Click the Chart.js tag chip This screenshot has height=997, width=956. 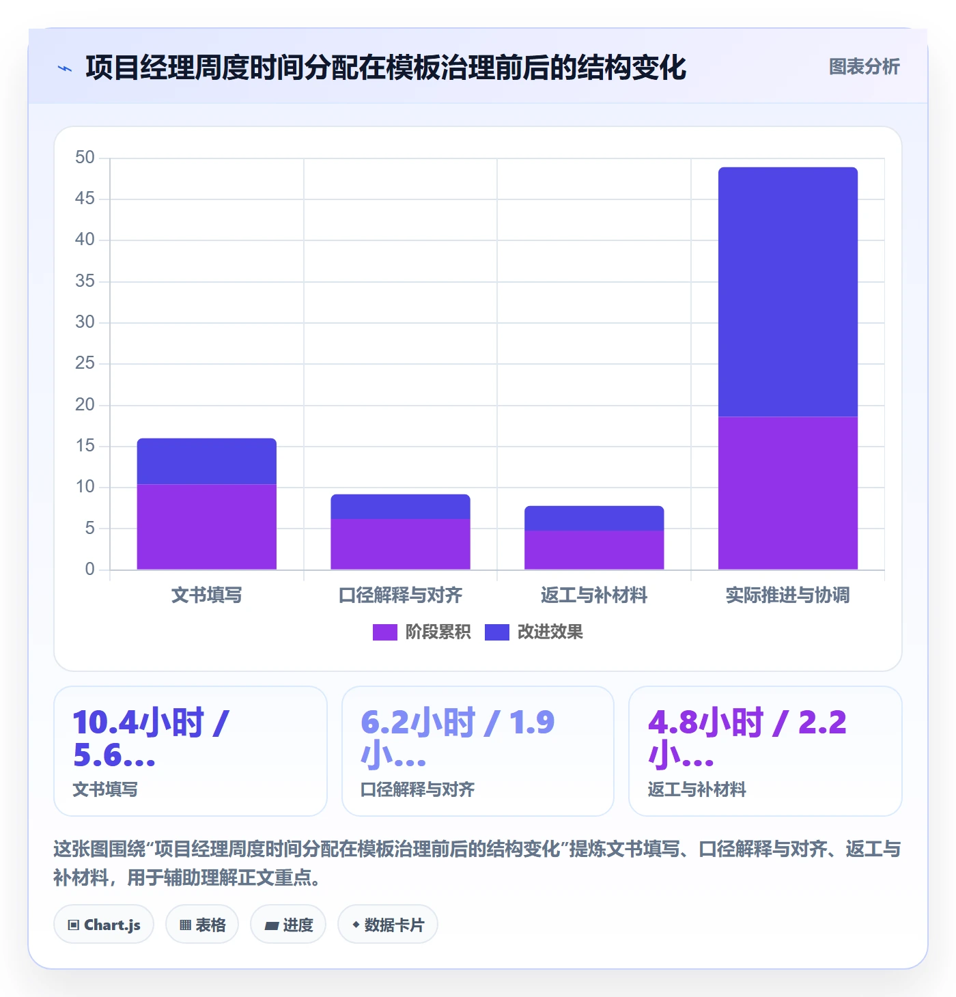click(x=104, y=925)
